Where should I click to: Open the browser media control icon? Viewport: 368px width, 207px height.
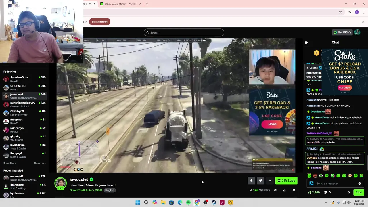coord(350,12)
